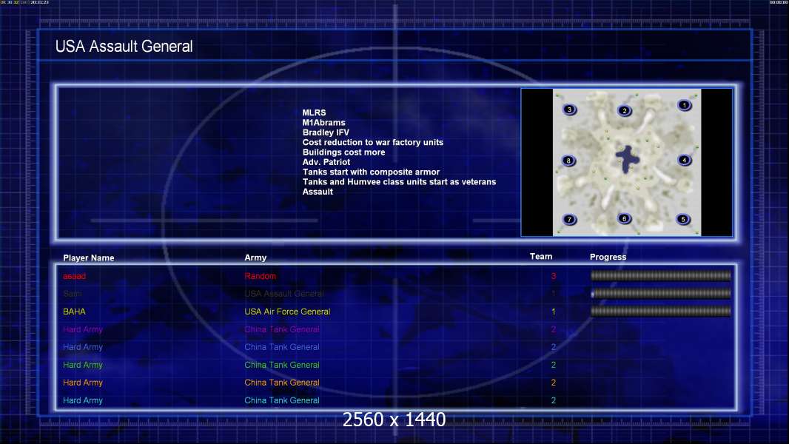Click the 'Buildings cost more' line
The image size is (789, 444).
point(343,152)
